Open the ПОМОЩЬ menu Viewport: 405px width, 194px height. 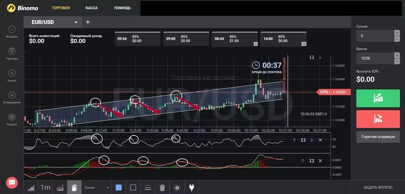[x=122, y=8]
